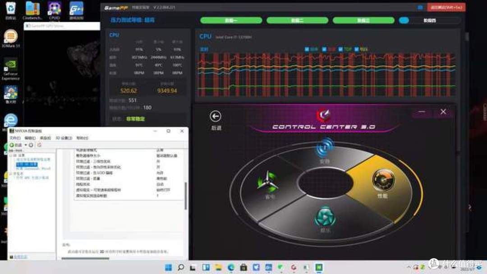The height and width of the screenshot is (274, 487).
Task: Toggle the yellow-labeled checkbox right of TDP
Action: pos(356,49)
